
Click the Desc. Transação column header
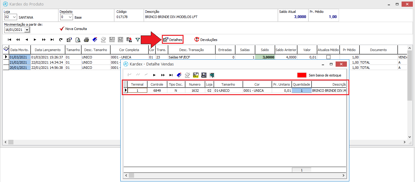[191, 50]
